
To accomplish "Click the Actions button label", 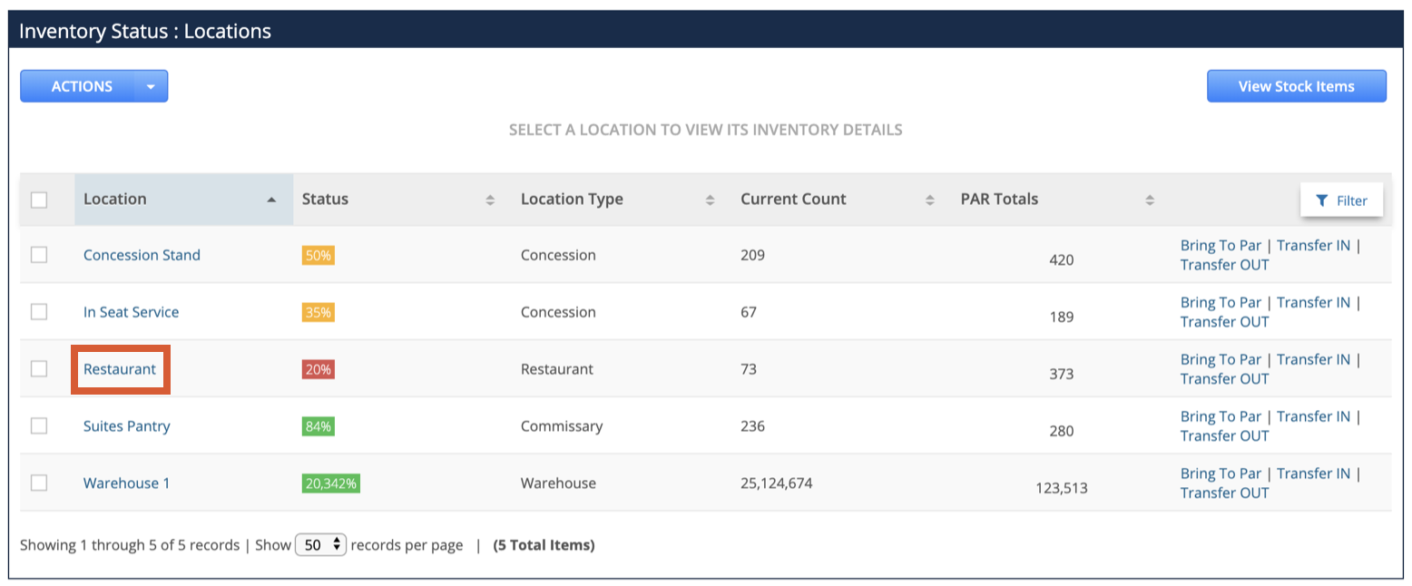I will pyautogui.click(x=82, y=85).
